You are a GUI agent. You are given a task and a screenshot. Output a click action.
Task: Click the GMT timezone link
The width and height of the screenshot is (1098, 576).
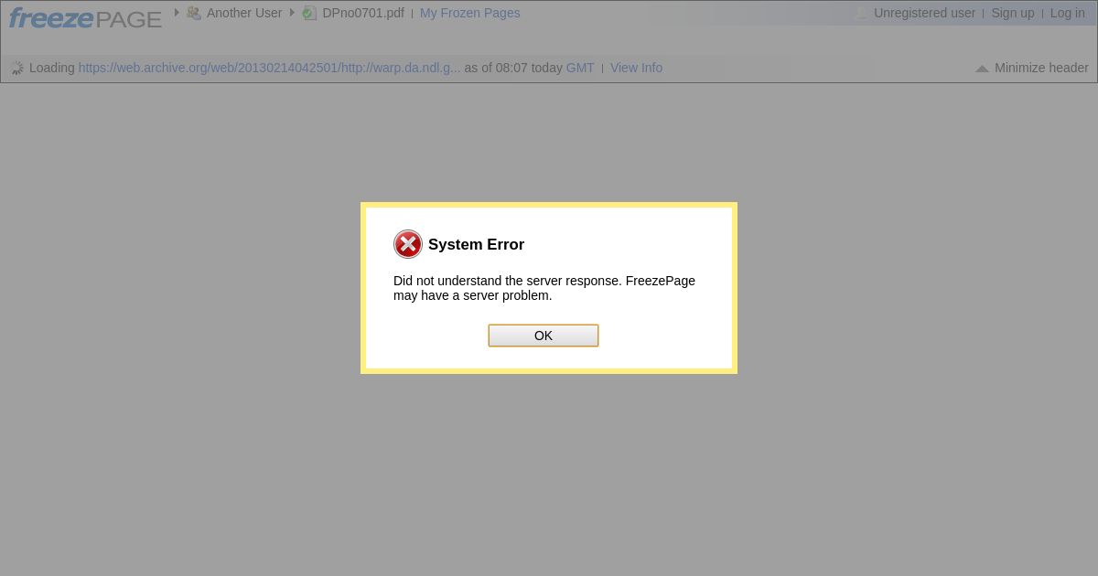[x=580, y=68]
